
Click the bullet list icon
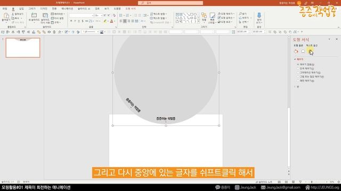pos(121,15)
